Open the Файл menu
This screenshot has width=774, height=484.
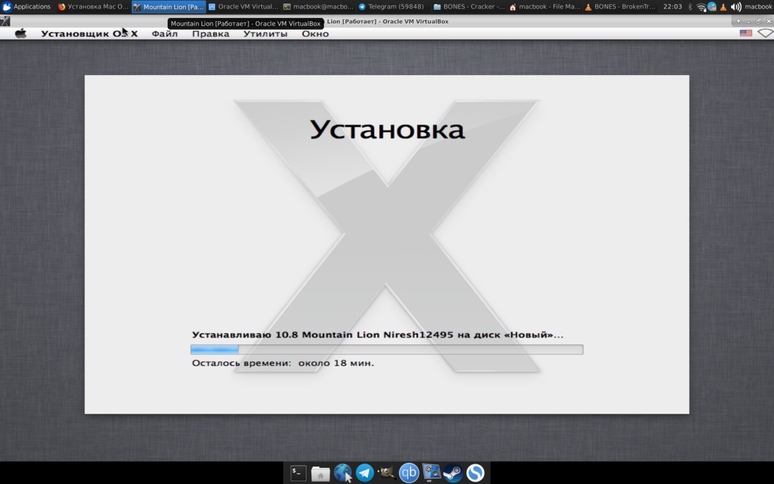(164, 34)
